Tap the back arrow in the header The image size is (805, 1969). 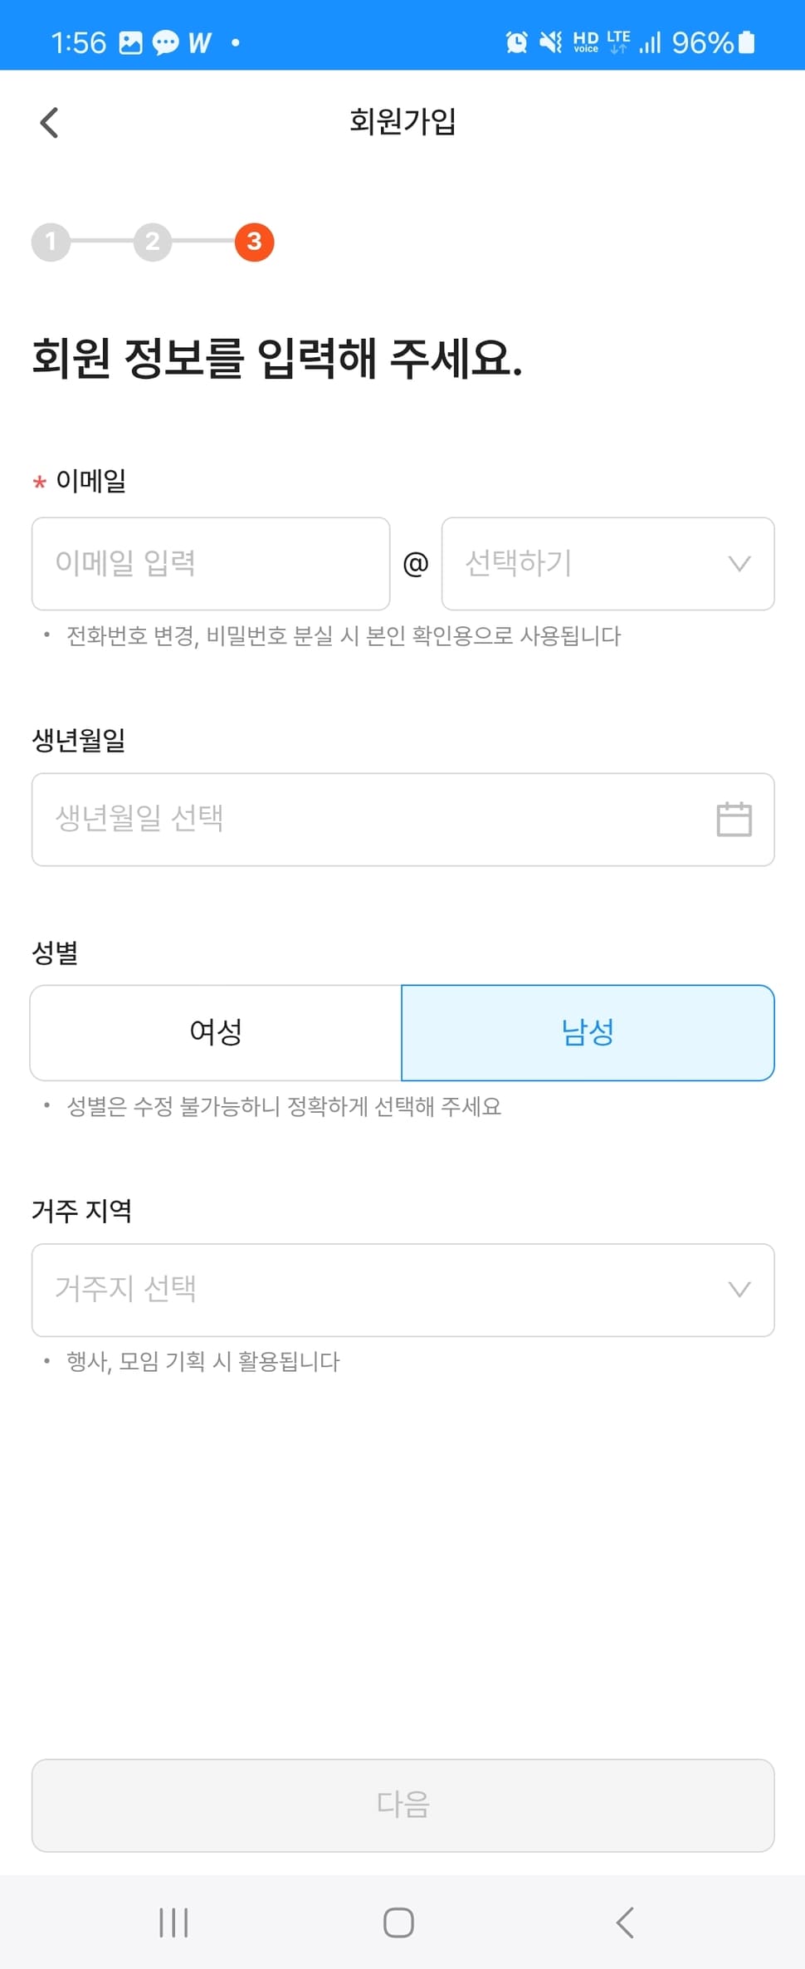(x=50, y=123)
